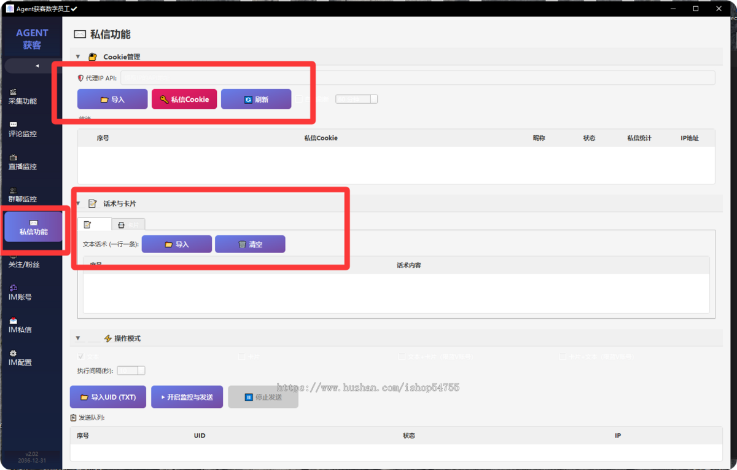The height and width of the screenshot is (470, 737).
Task: Click the 导入UID (TXT) button
Action: coord(107,397)
